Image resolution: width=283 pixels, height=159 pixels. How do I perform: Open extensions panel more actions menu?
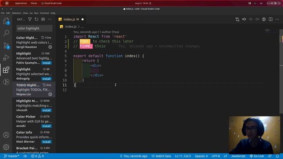(50, 19)
